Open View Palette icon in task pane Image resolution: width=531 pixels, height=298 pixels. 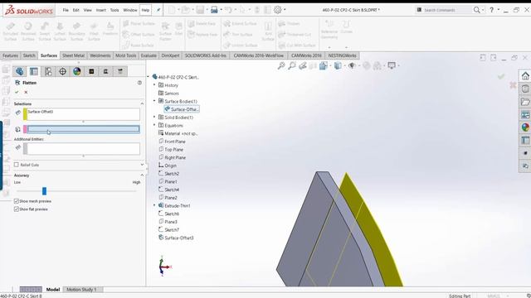point(525,115)
